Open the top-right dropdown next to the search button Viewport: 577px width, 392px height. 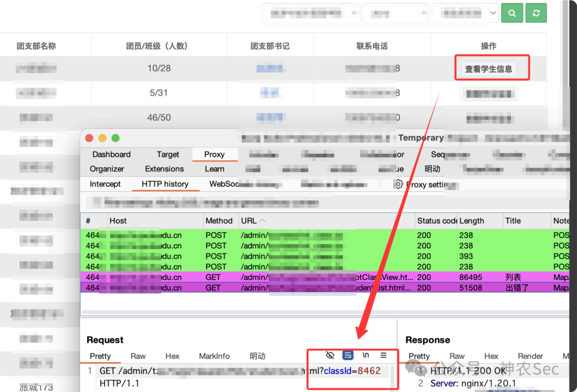coord(493,13)
